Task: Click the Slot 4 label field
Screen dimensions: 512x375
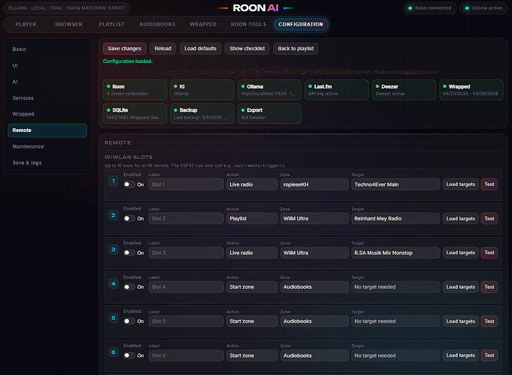Action: (x=186, y=287)
